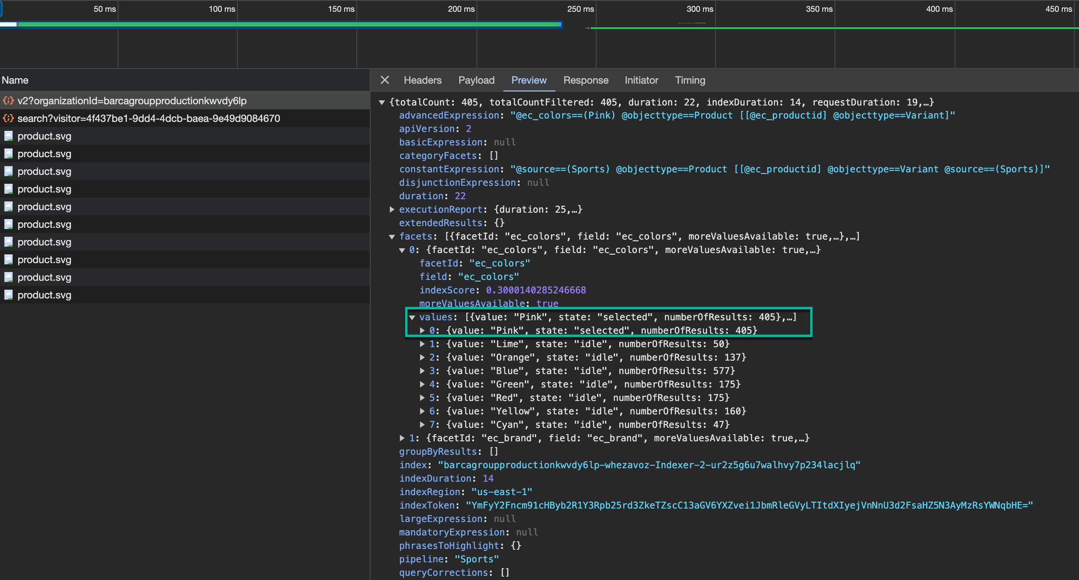Expand the Green value entry
Image resolution: width=1079 pixels, height=580 pixels.
pyautogui.click(x=422, y=384)
